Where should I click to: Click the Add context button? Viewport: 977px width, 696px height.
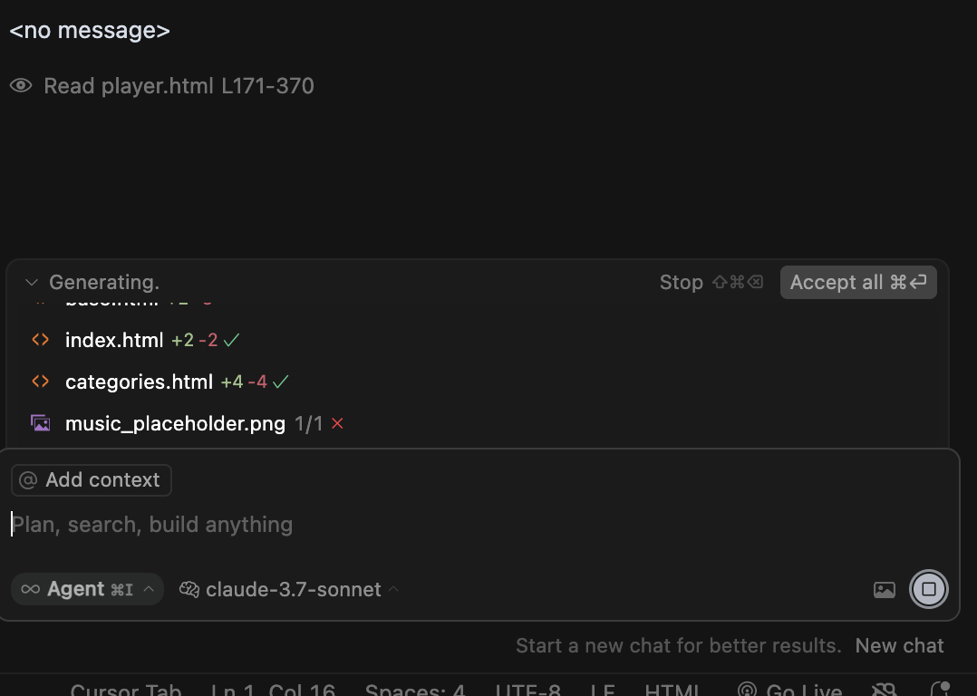pyautogui.click(x=91, y=479)
